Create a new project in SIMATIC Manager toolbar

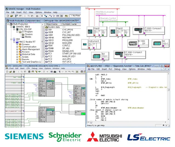(8, 16)
